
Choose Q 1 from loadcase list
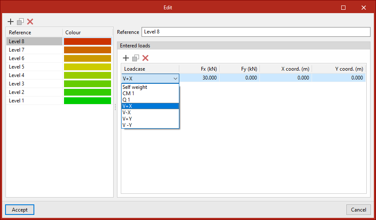[150, 99]
